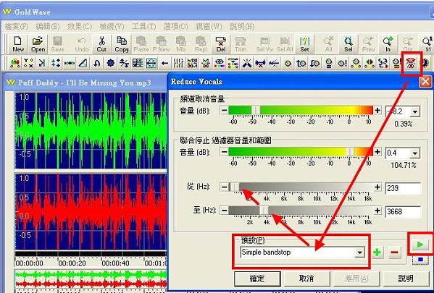Click the U-turn arrow effect icon

[x=97, y=64]
